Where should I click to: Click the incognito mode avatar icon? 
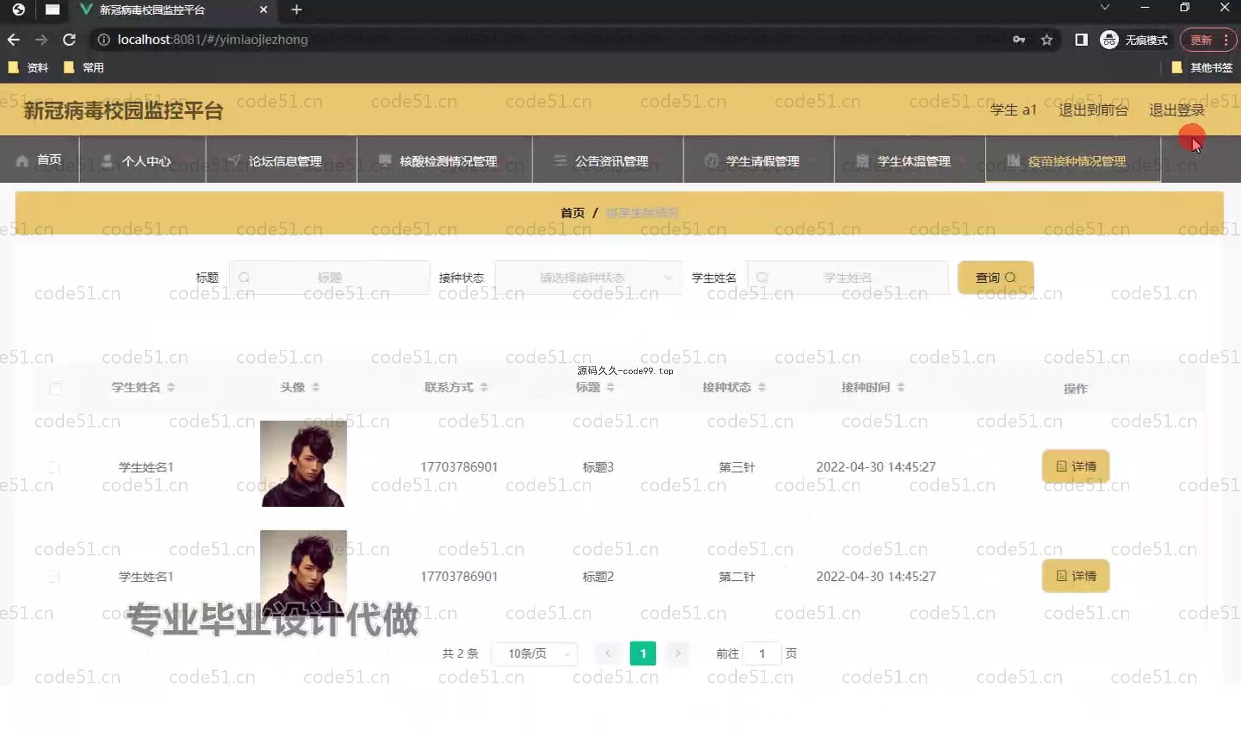1109,40
